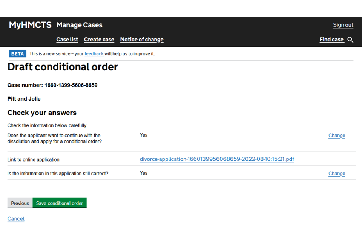Click the Check your answers heading
This screenshot has height=241, width=362.
42,113
